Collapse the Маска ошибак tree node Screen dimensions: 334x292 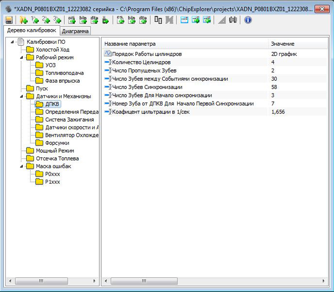pyautogui.click(x=22, y=166)
